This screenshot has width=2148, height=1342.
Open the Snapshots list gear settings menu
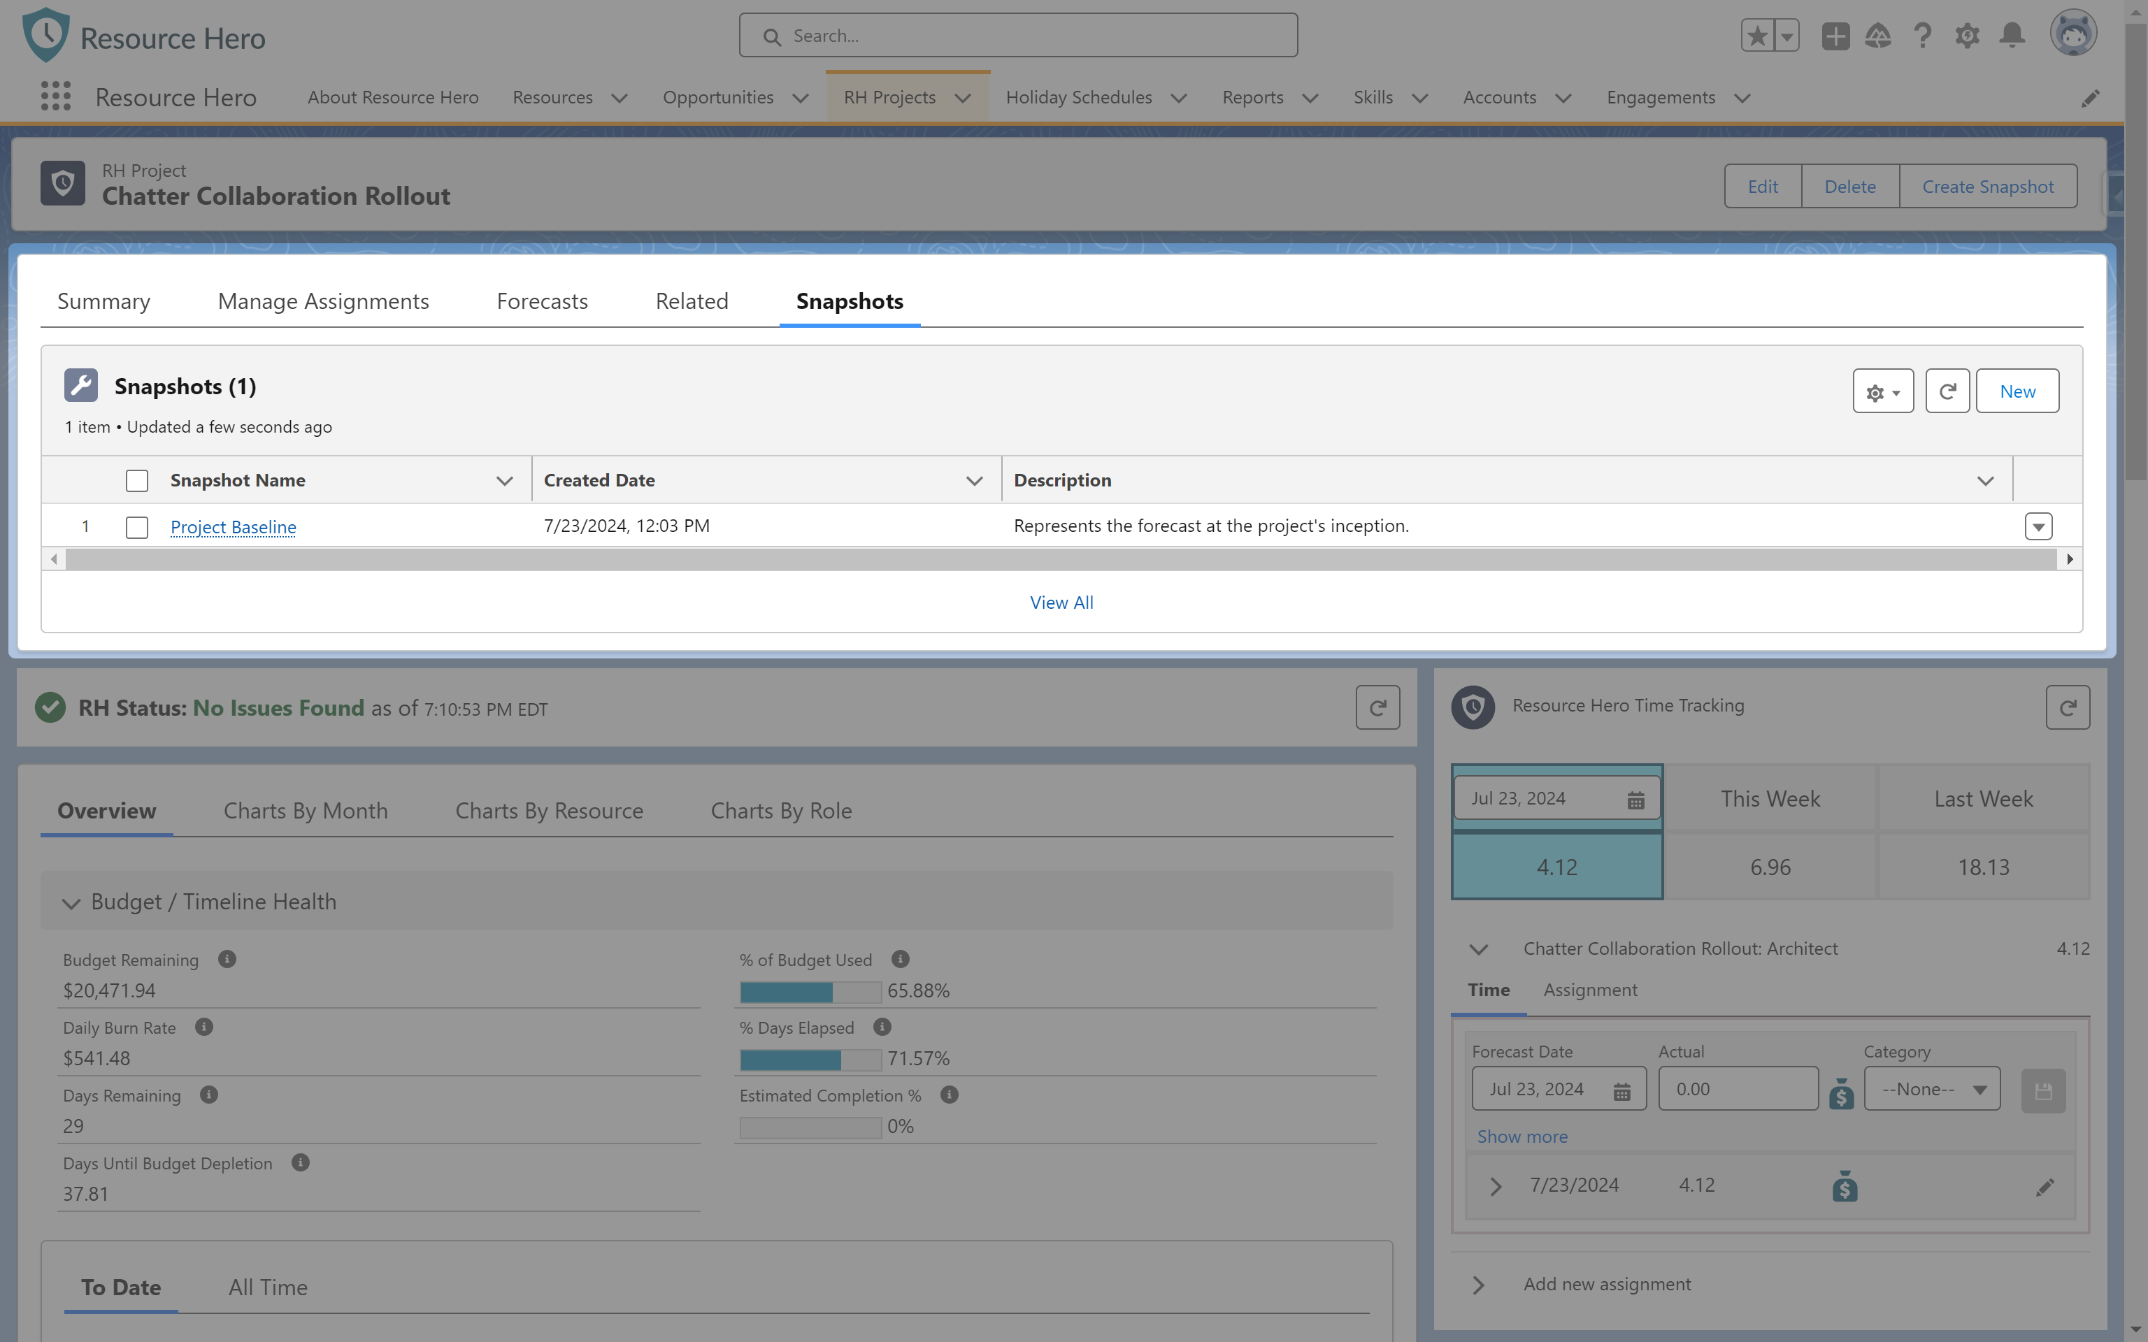point(1882,391)
